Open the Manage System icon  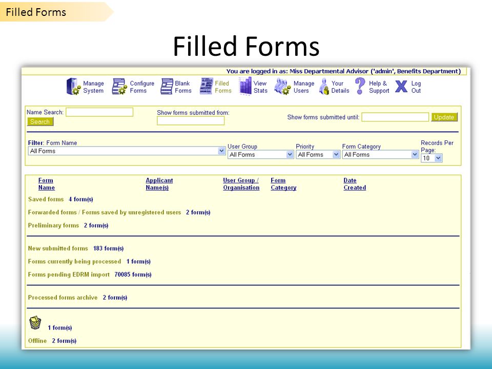(x=73, y=86)
